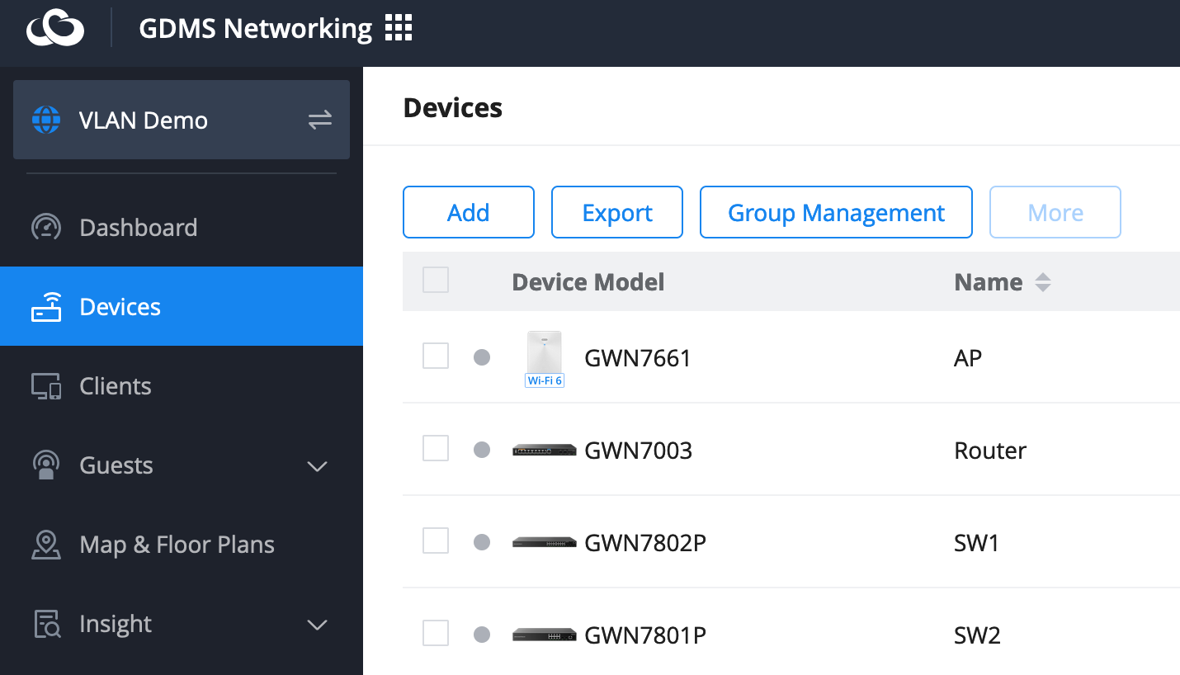Click the device name SW2
This screenshot has height=675, width=1180.
[977, 635]
